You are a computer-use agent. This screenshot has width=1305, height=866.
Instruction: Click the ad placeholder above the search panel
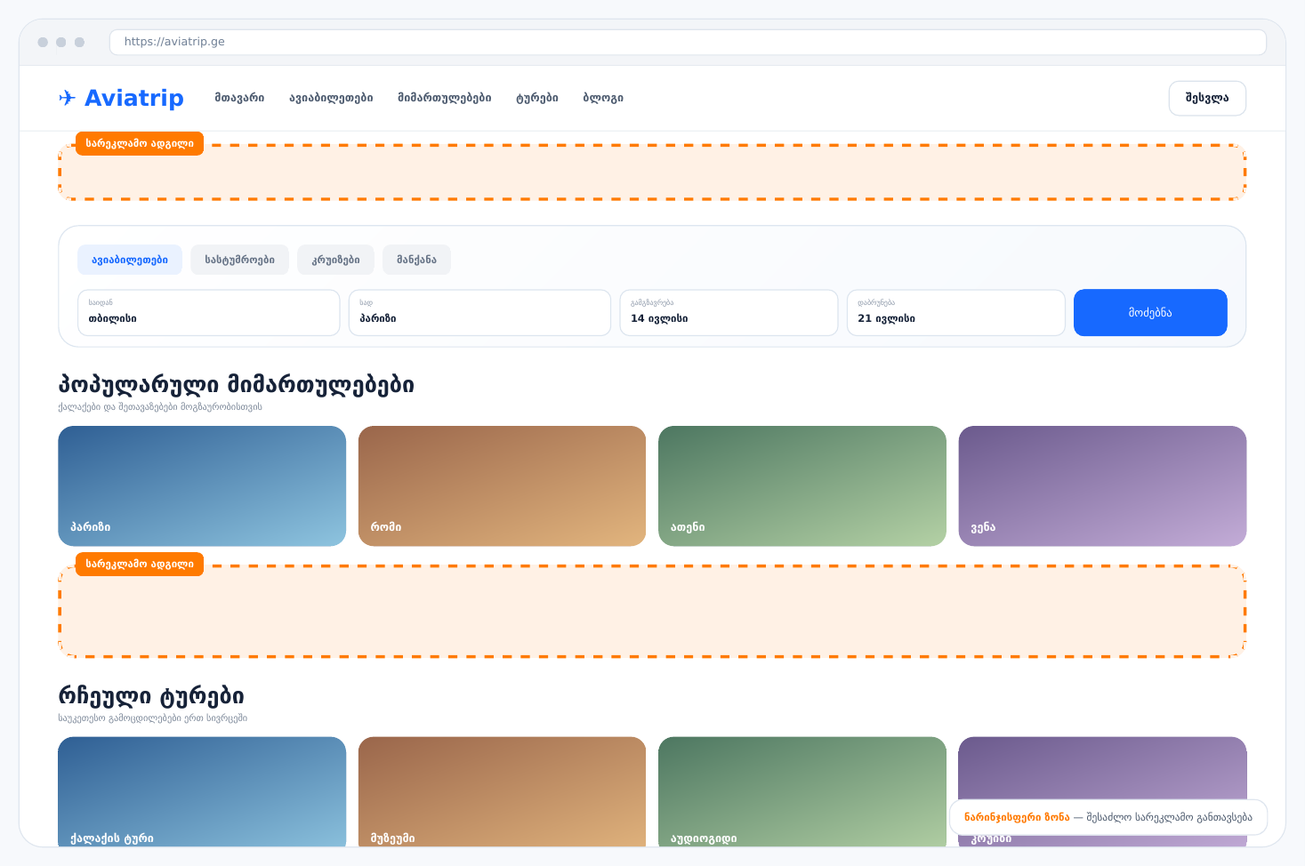[x=652, y=172]
